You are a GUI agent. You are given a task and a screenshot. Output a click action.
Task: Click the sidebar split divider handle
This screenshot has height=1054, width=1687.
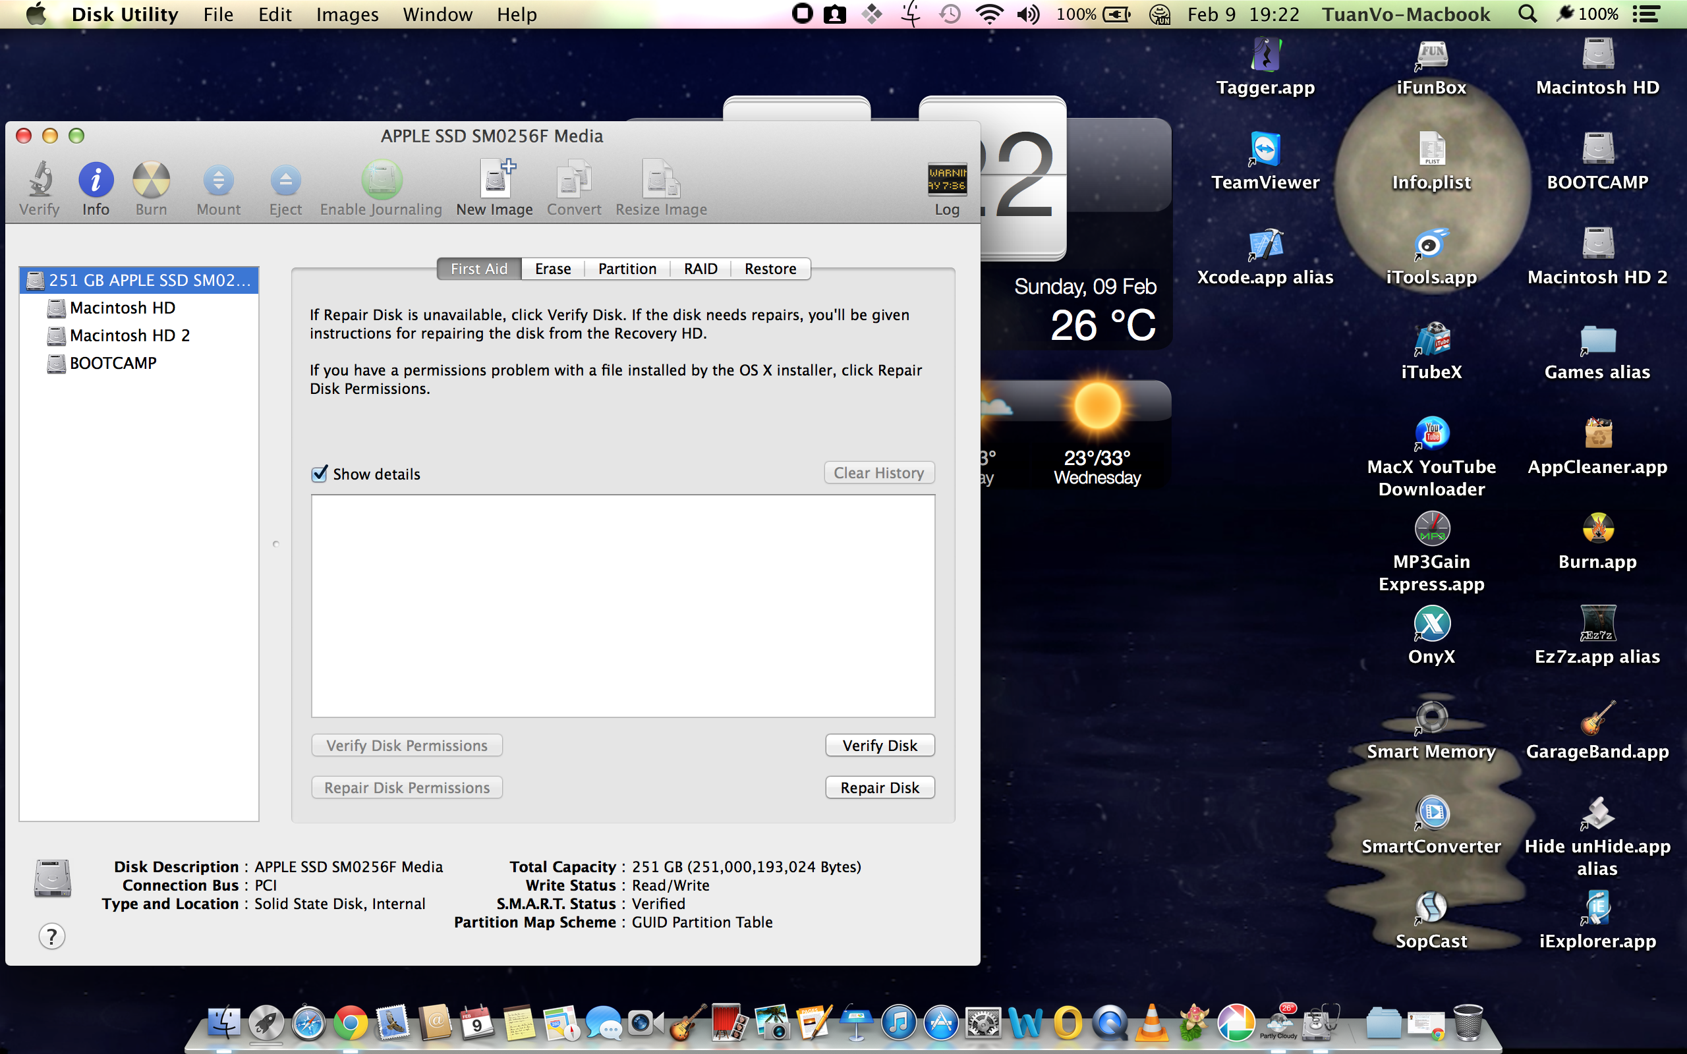click(276, 543)
